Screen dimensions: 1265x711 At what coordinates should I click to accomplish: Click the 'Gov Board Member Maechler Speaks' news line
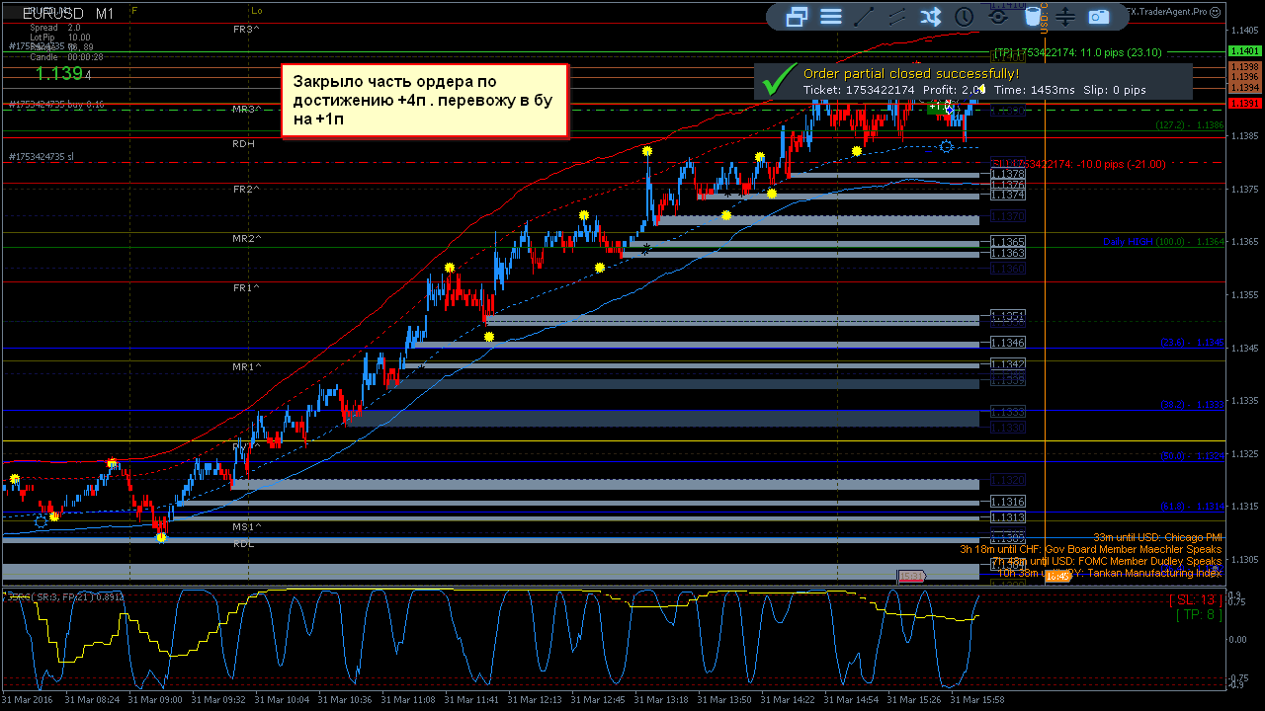(x=1090, y=549)
